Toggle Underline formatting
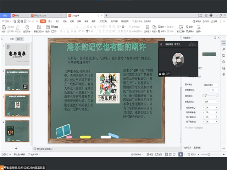This screenshot has height=170, width=227. click(x=68, y=31)
